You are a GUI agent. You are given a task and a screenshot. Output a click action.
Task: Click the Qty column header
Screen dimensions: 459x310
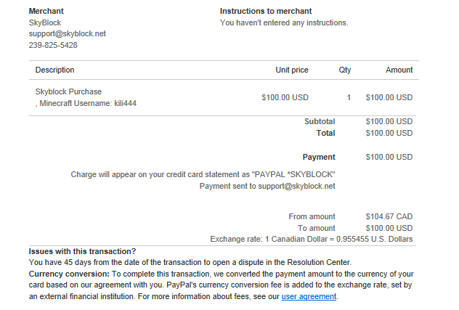344,70
